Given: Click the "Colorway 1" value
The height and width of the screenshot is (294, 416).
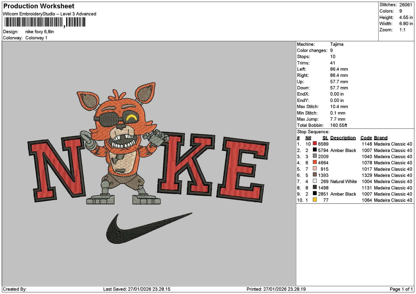Looking at the screenshot, I should [36, 38].
